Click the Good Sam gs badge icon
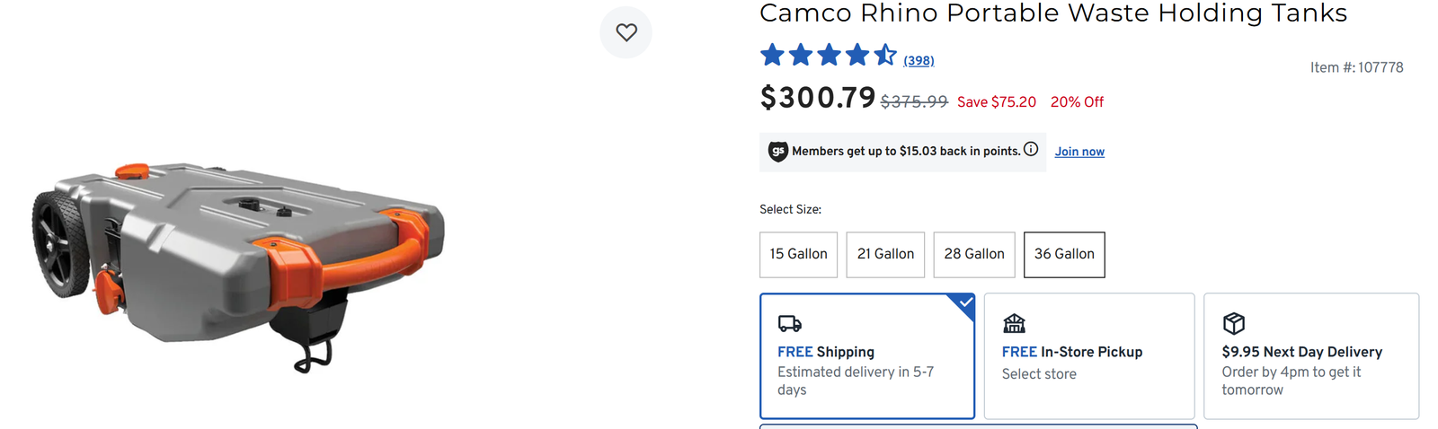Image resolution: width=1438 pixels, height=429 pixels. coord(777,152)
